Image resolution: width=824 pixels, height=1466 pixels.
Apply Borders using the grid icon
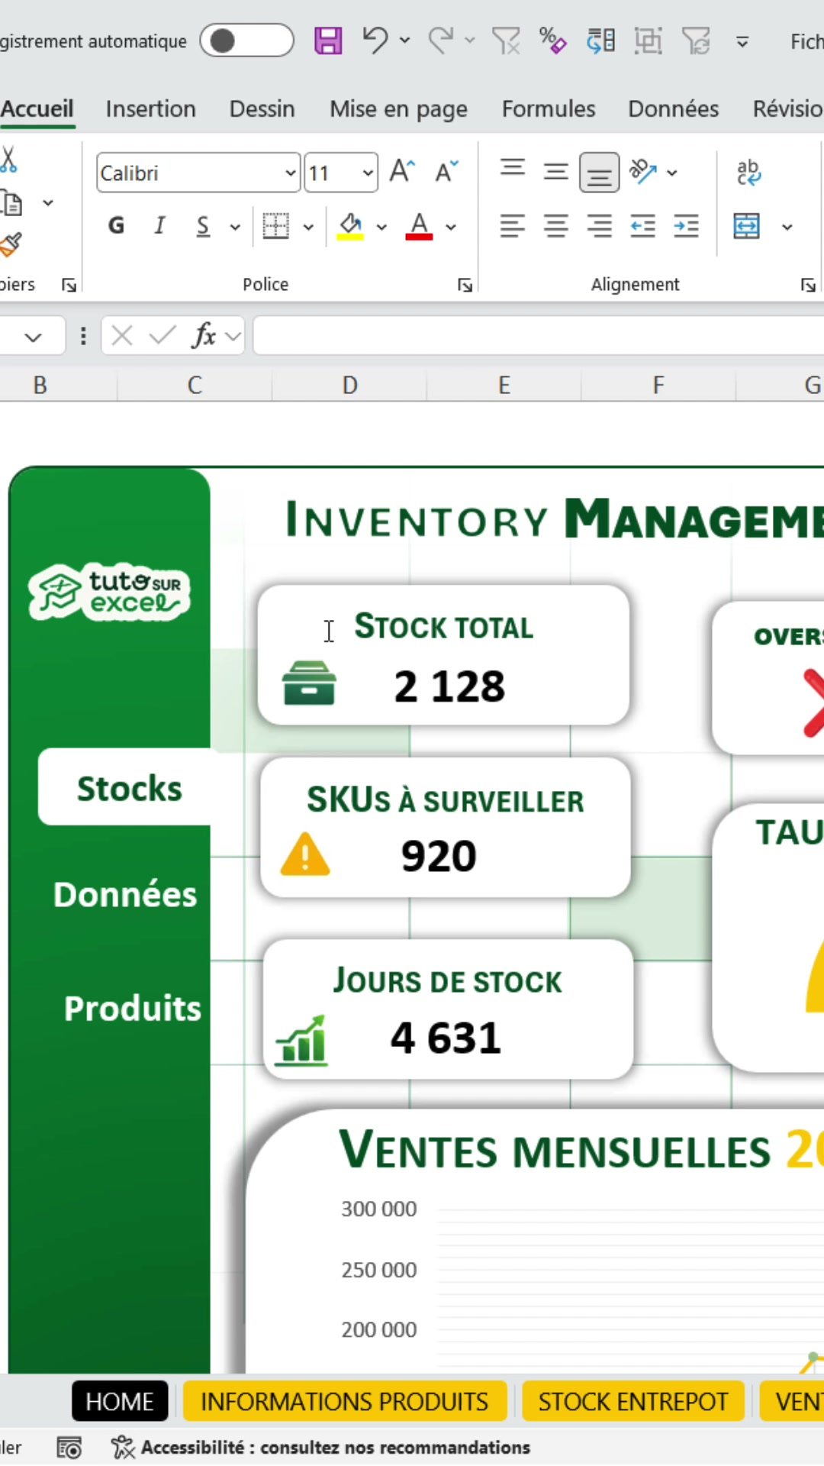click(x=275, y=226)
